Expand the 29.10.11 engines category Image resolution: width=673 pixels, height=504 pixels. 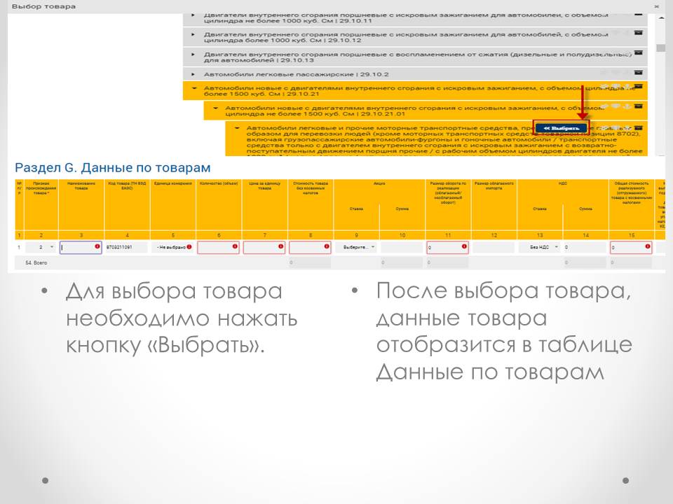[193, 14]
